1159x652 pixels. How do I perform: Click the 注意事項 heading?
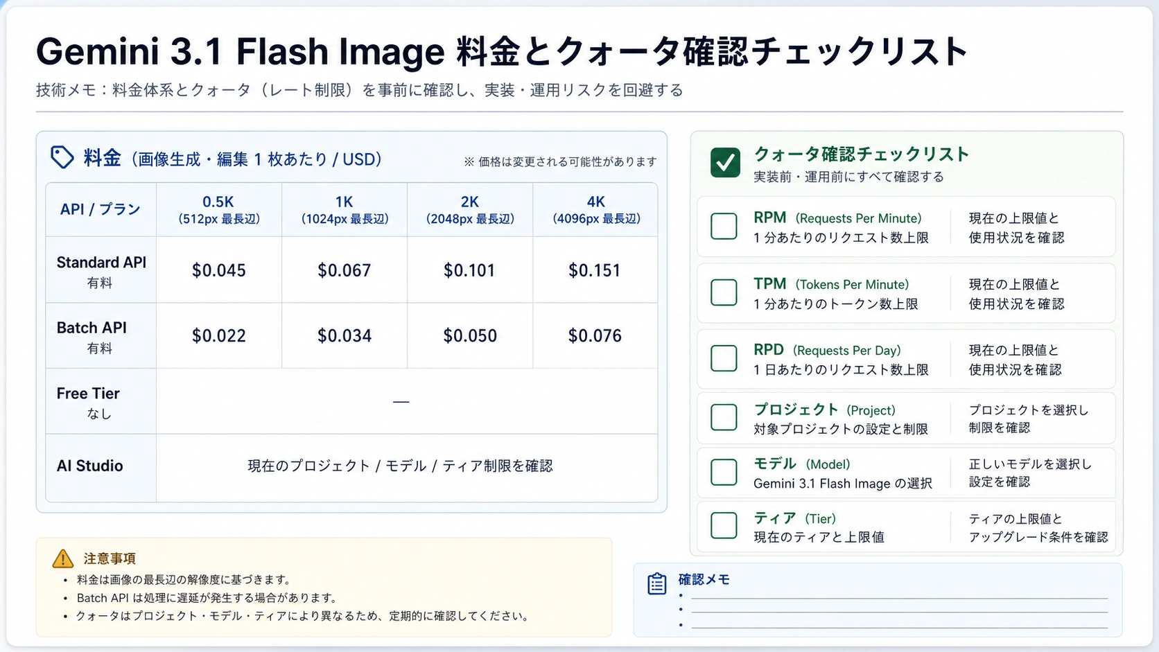pos(110,558)
